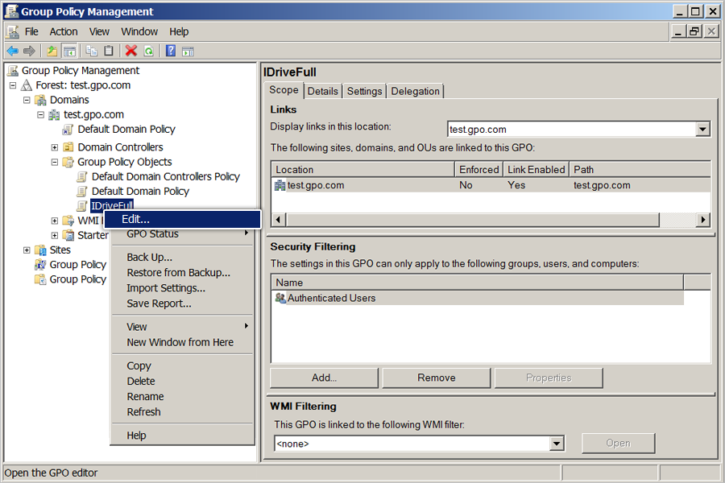This screenshot has width=725, height=483.
Task: Click the Location column header
Action: (x=363, y=170)
